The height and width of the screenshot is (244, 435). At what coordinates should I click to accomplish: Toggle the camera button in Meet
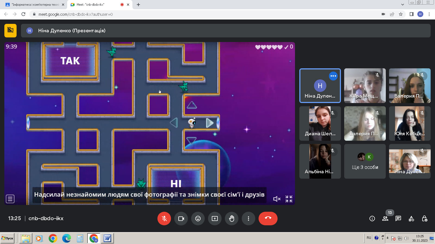181,219
